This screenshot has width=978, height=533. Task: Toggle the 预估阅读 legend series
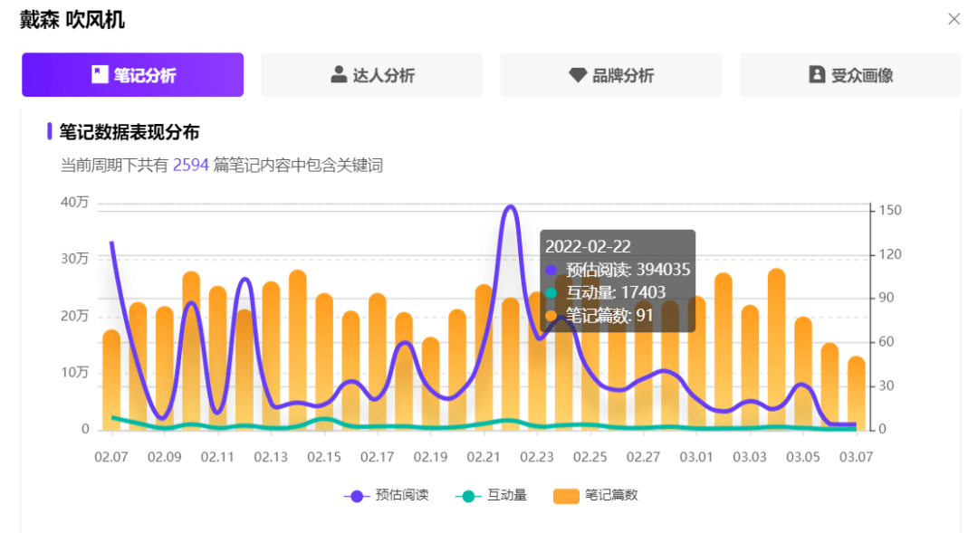point(386,496)
